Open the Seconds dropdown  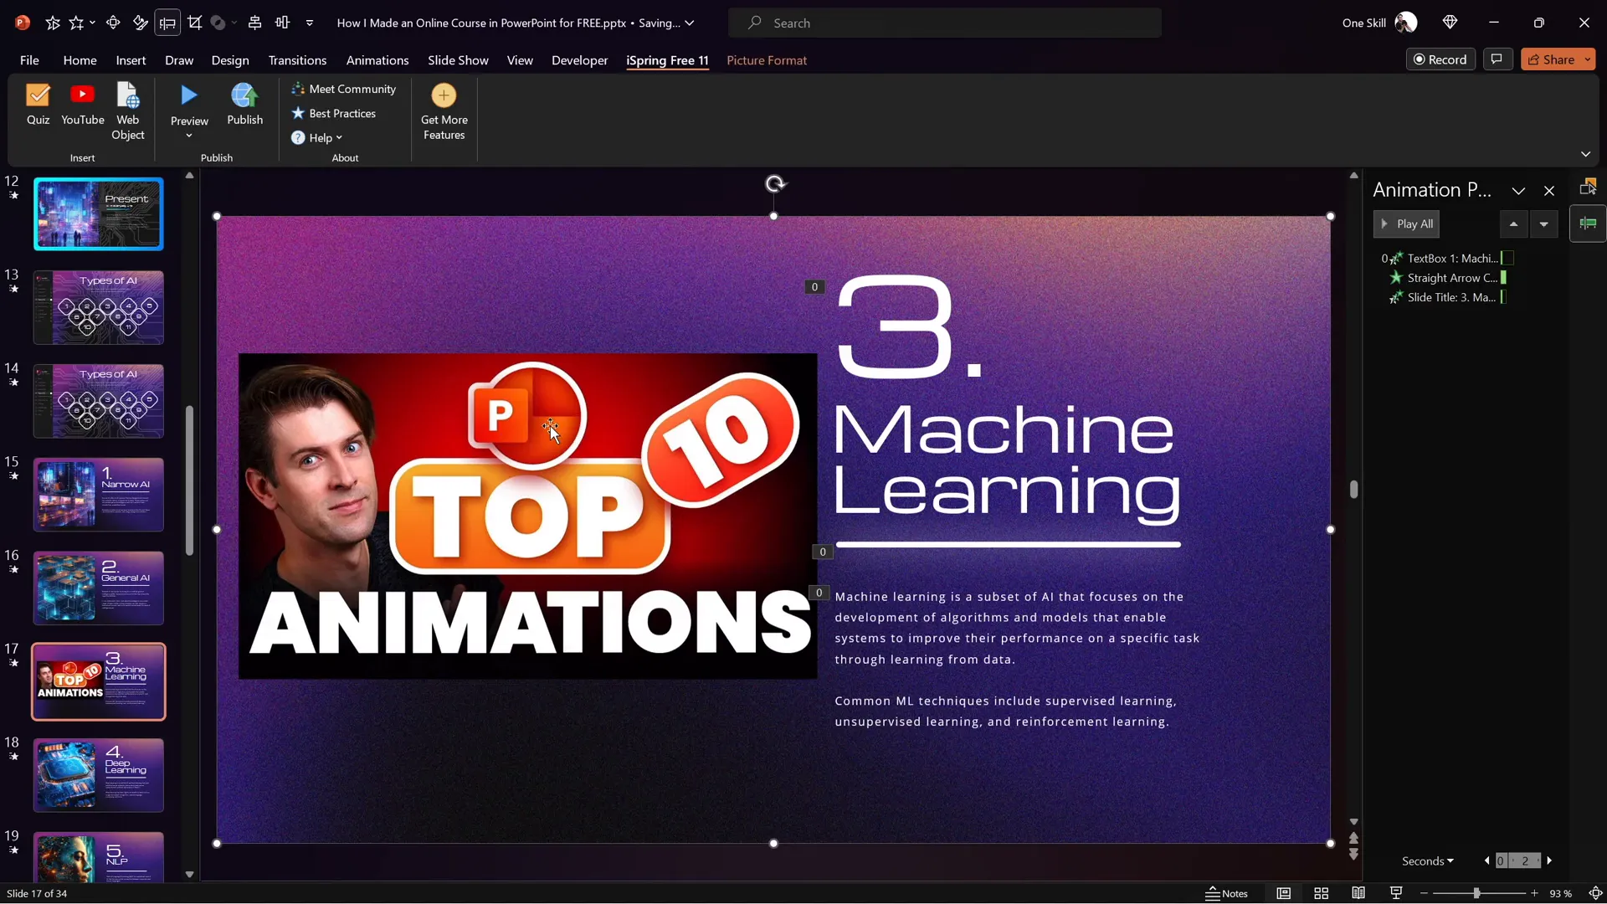click(x=1429, y=860)
